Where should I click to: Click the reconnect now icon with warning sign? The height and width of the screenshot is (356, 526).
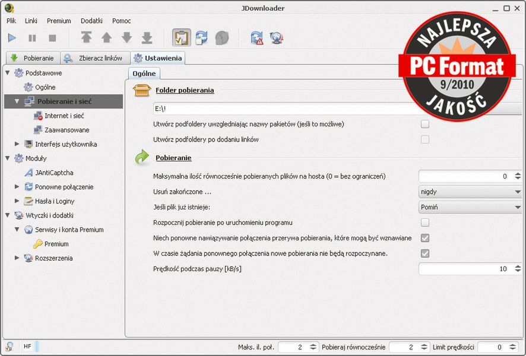[x=257, y=37]
